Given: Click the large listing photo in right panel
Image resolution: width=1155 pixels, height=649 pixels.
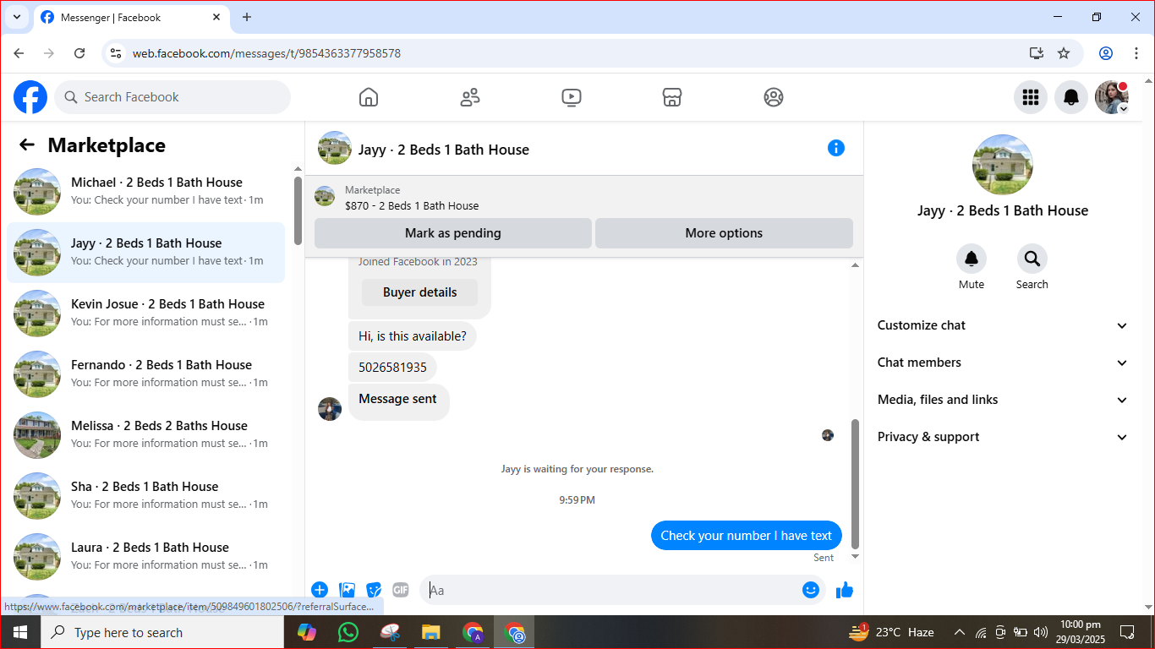Looking at the screenshot, I should pos(1003,165).
